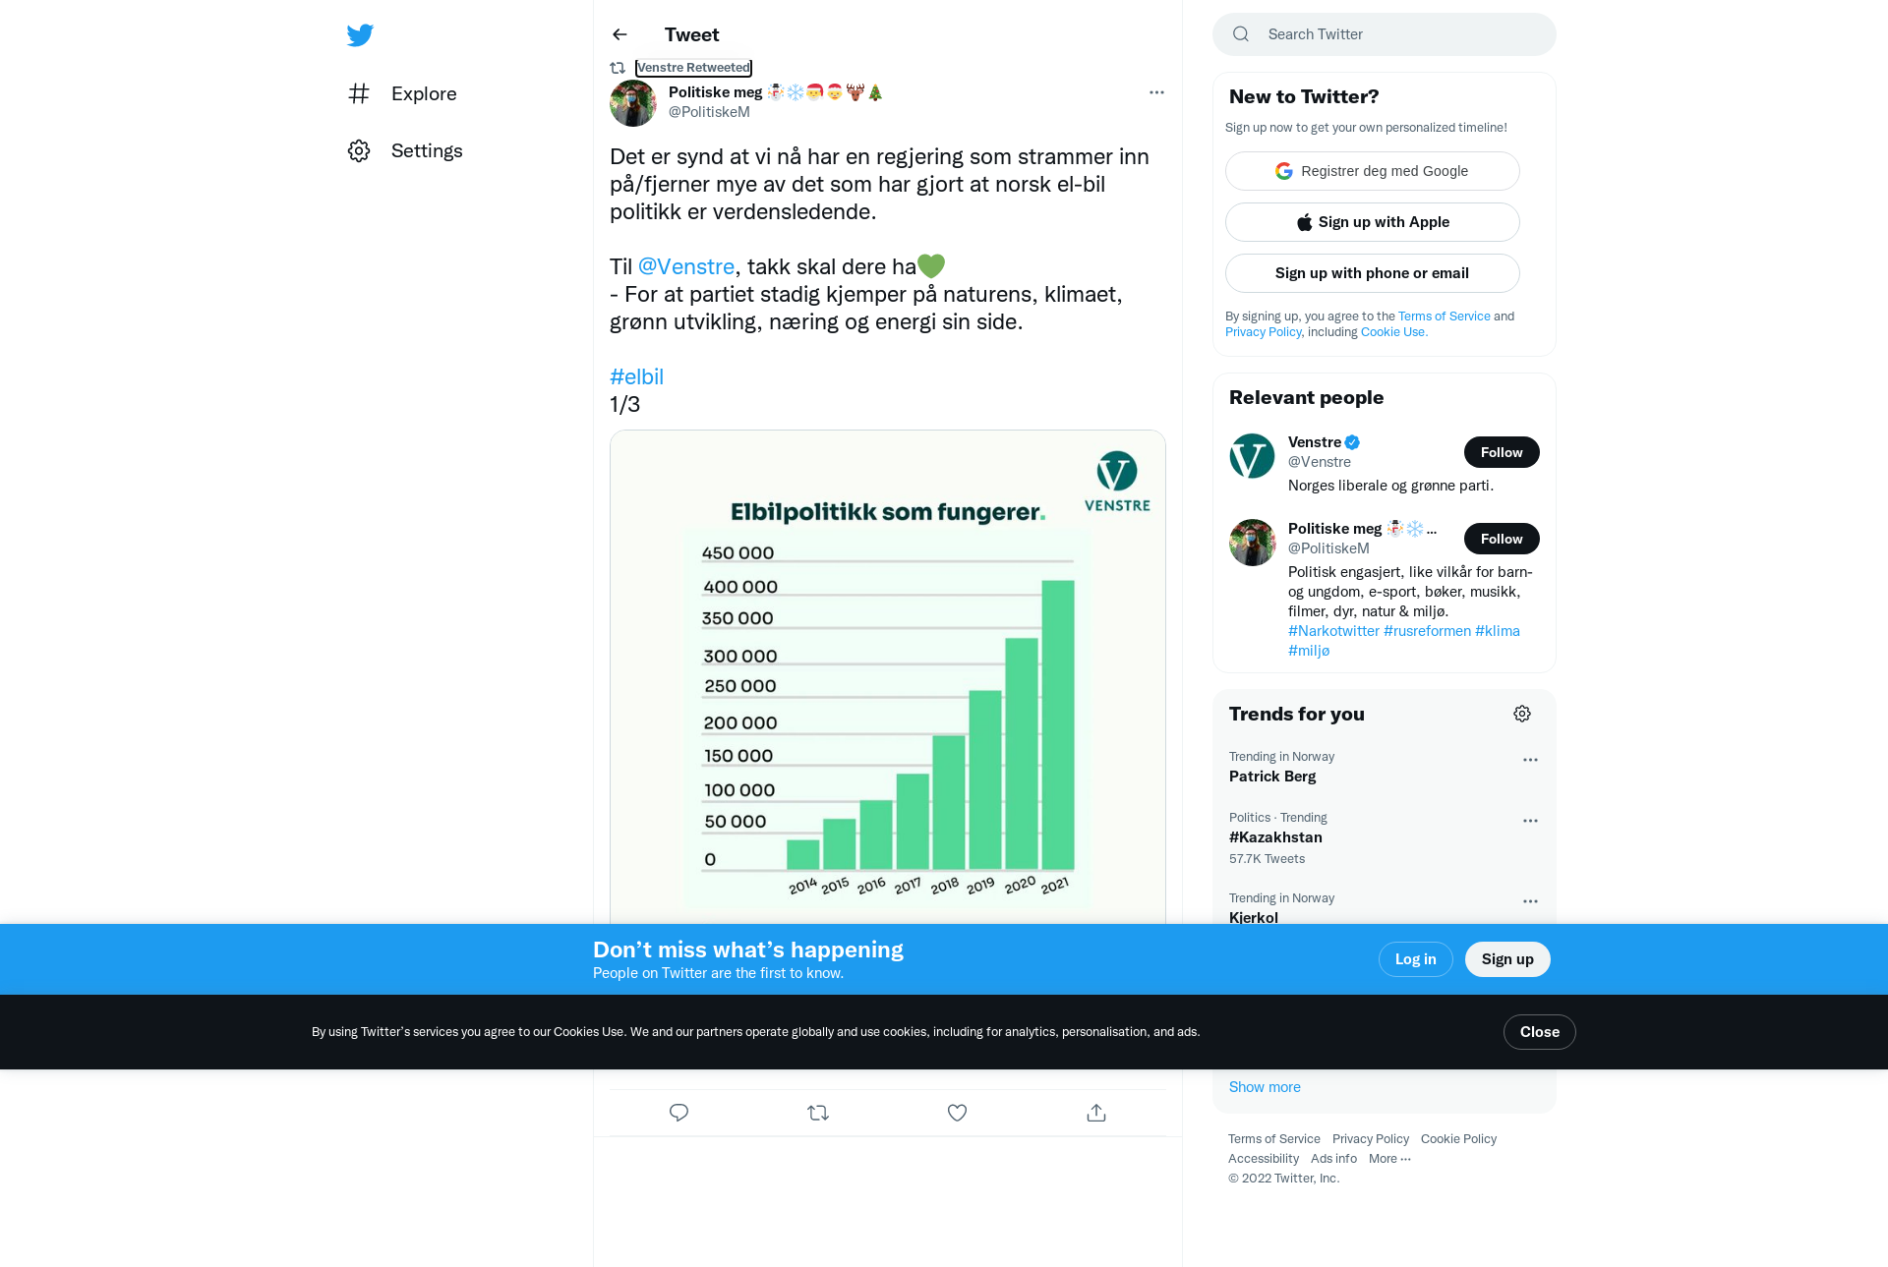Open Trends settings gear icon
Image resolution: width=1888 pixels, height=1267 pixels.
(x=1522, y=714)
